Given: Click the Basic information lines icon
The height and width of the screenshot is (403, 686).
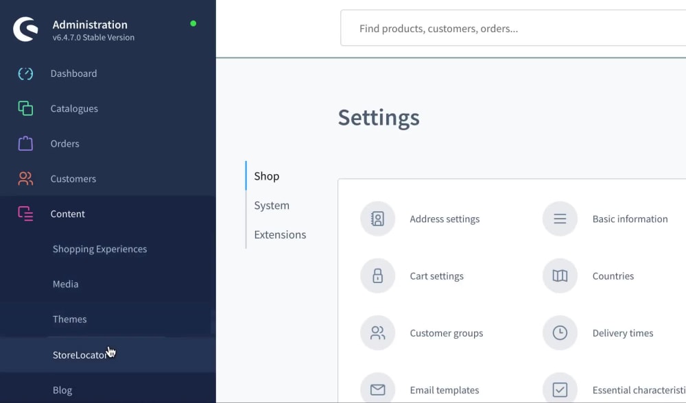Looking at the screenshot, I should (x=560, y=219).
